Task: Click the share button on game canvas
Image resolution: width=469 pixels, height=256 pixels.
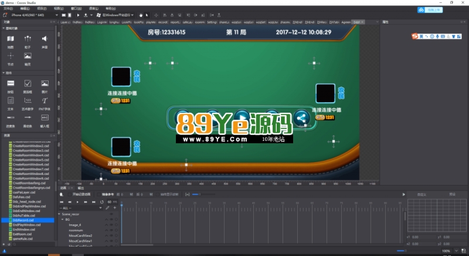Action: pyautogui.click(x=301, y=118)
